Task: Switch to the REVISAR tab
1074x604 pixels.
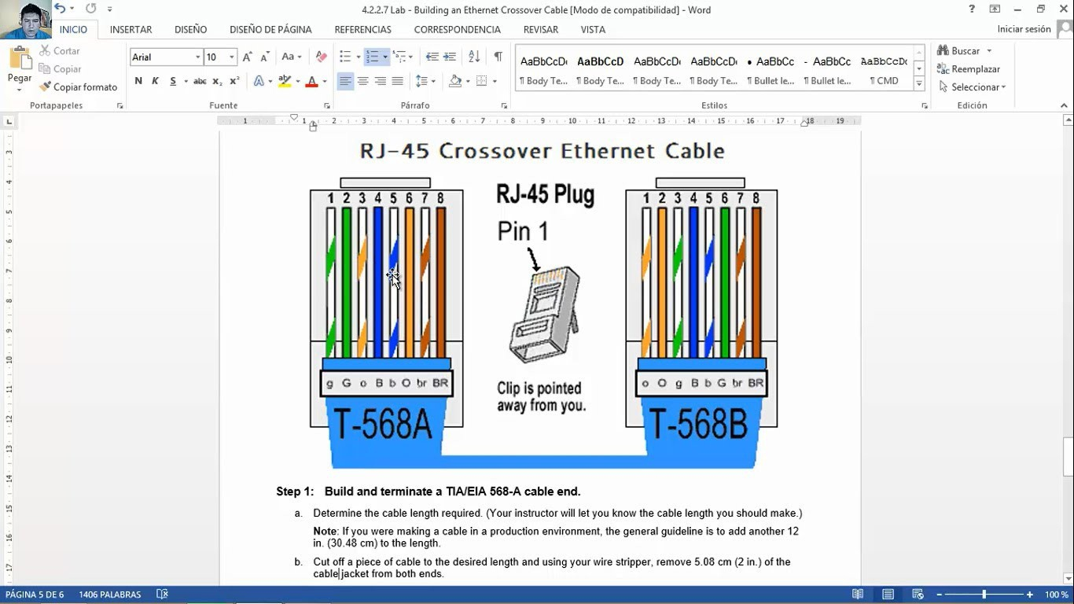Action: [x=540, y=30]
